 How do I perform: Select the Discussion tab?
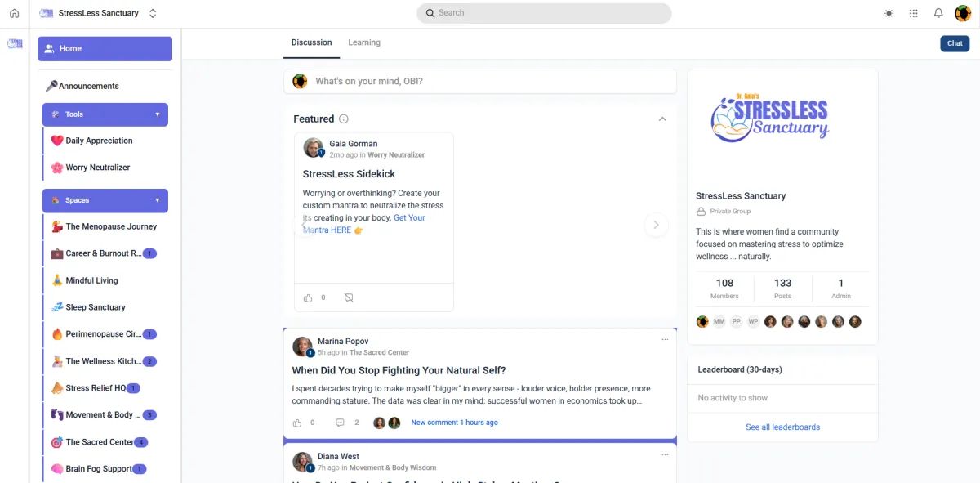312,42
